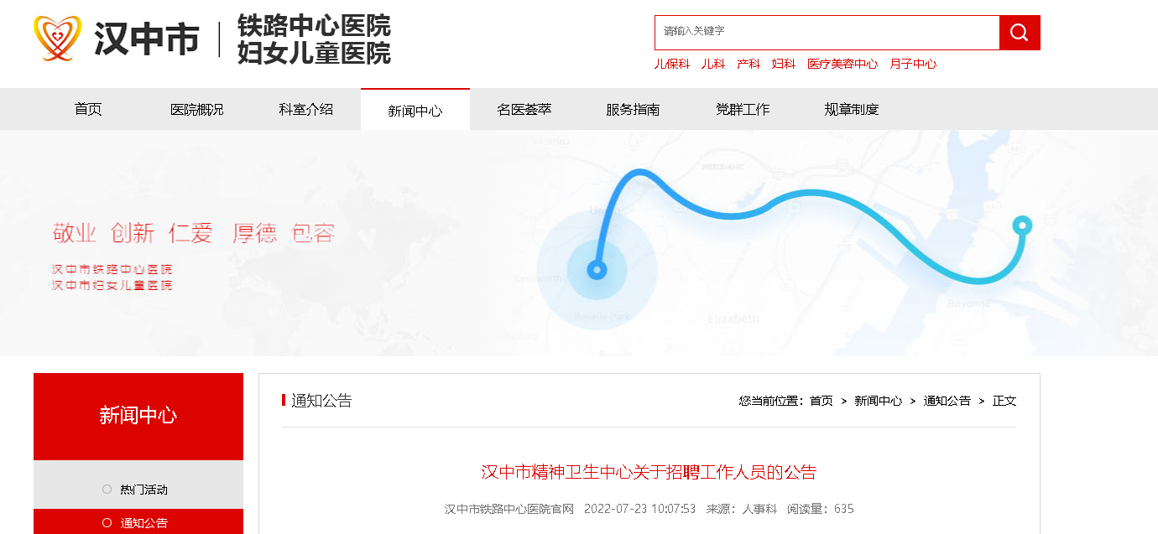Open the 党群工作 navigation item

pyautogui.click(x=743, y=109)
